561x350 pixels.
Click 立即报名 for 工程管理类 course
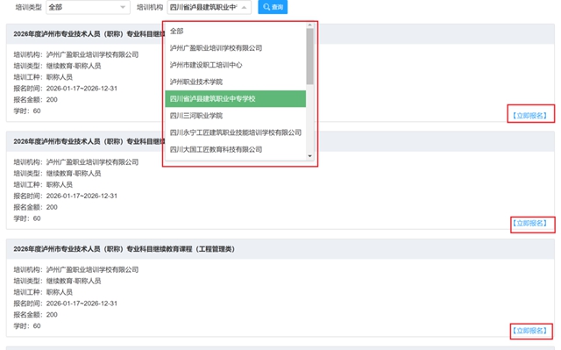tap(529, 331)
